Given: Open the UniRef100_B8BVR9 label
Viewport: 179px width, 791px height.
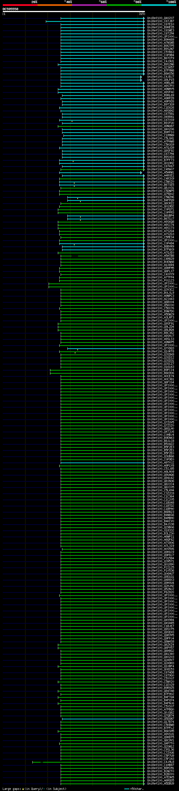Looking at the screenshot, I should pyautogui.click(x=160, y=247).
